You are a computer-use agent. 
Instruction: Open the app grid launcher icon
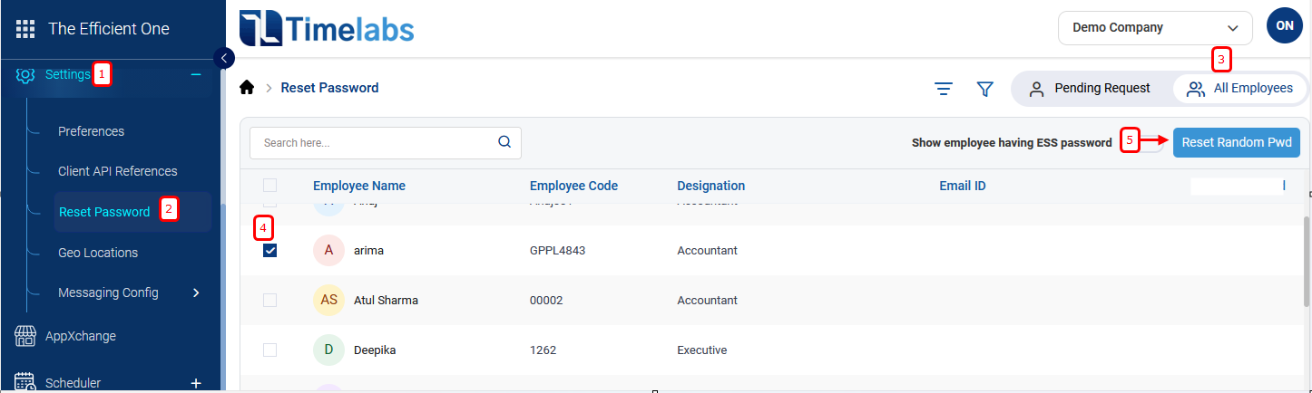pyautogui.click(x=25, y=29)
